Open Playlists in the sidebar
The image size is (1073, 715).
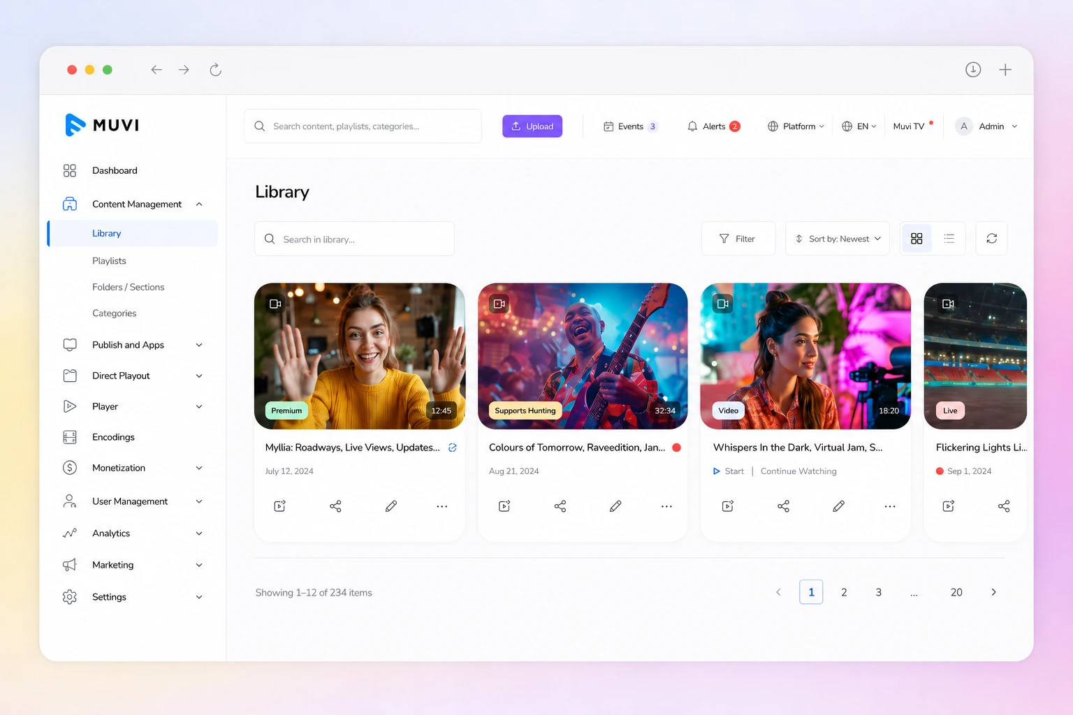click(x=109, y=260)
